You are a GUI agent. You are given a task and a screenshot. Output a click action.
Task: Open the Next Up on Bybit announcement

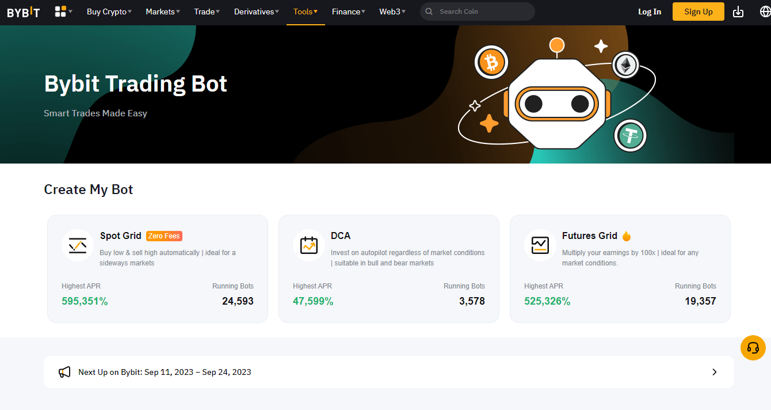[389, 372]
